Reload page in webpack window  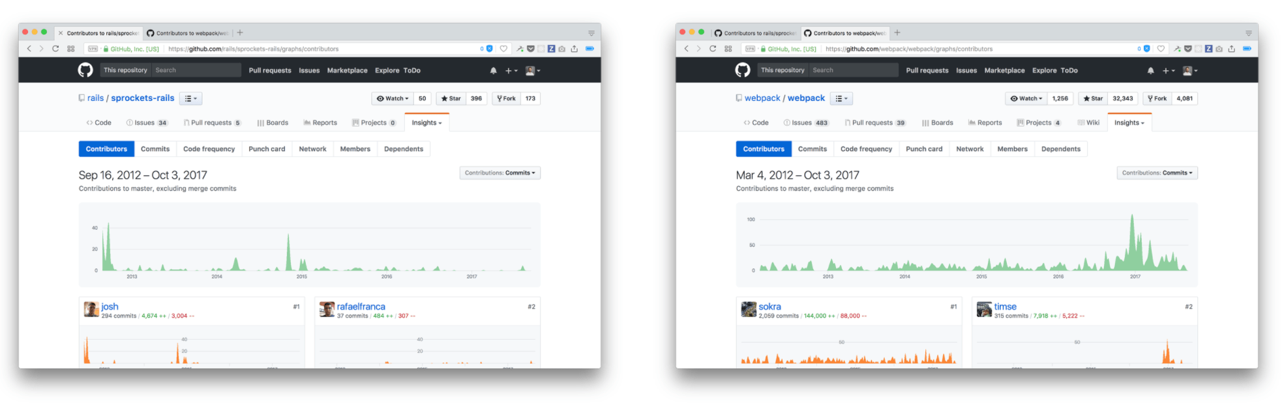point(713,49)
